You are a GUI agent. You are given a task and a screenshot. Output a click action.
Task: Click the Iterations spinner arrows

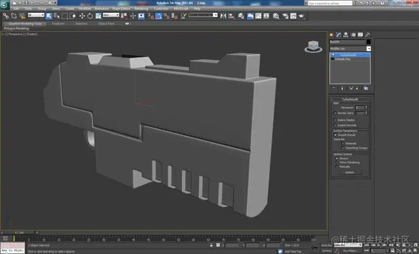pos(366,107)
